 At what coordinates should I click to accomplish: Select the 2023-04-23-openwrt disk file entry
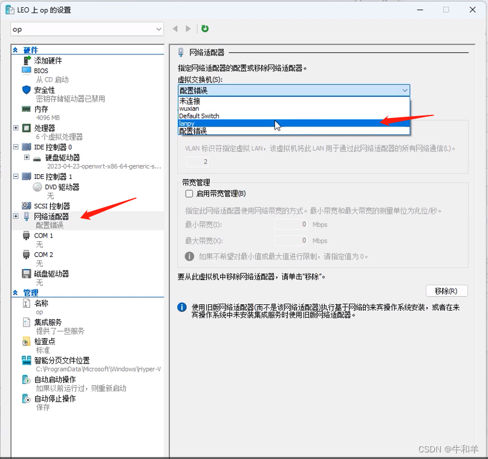[x=104, y=166]
